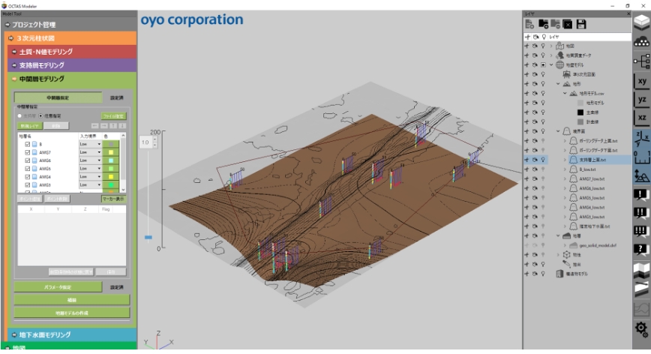Uncheck the AMG5 layer checkbox

tap(28, 169)
